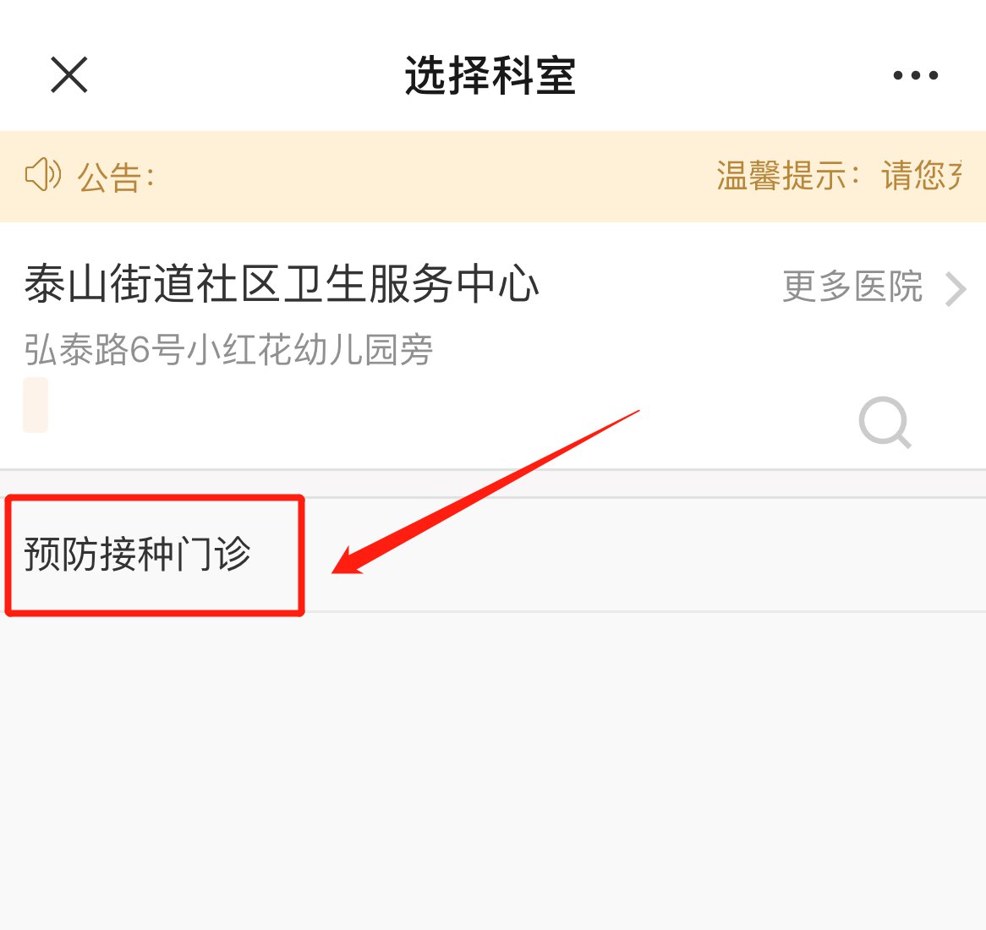Screen dimensions: 986x930
Task: Click the 泰山街道社区卫生服务中心 hospital name
Action: tap(282, 283)
